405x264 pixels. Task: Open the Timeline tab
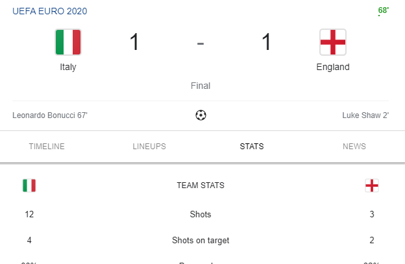click(47, 147)
